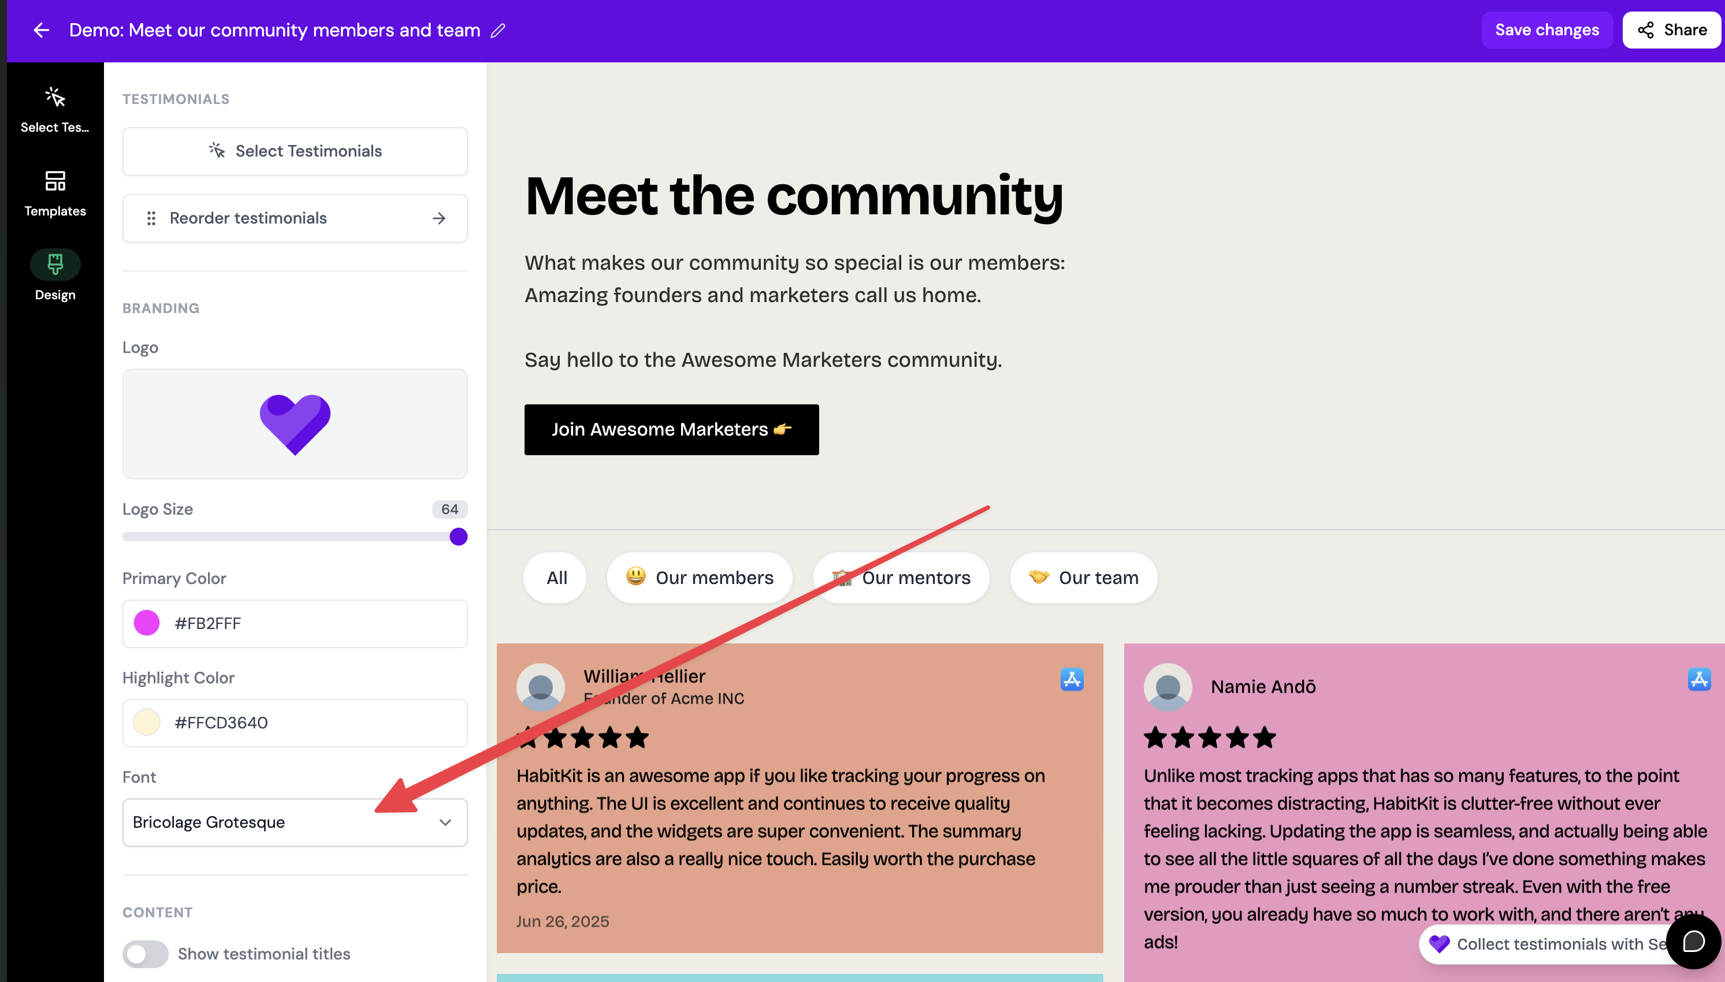
Task: Open the chat support bubble
Action: click(x=1693, y=942)
